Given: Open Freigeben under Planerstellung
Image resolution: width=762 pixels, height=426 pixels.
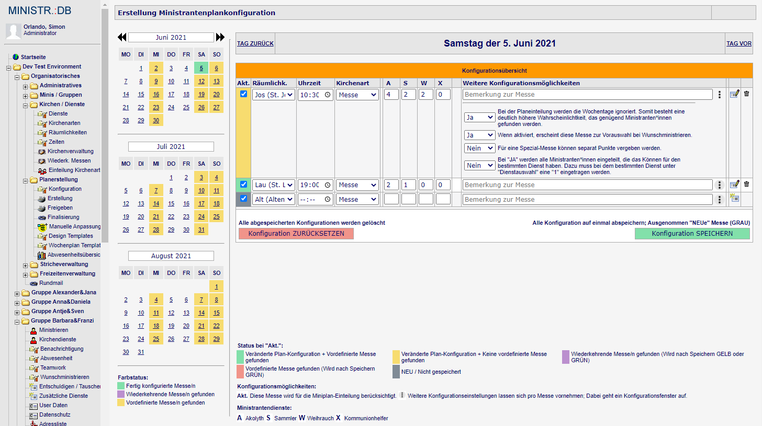Looking at the screenshot, I should 60,208.
